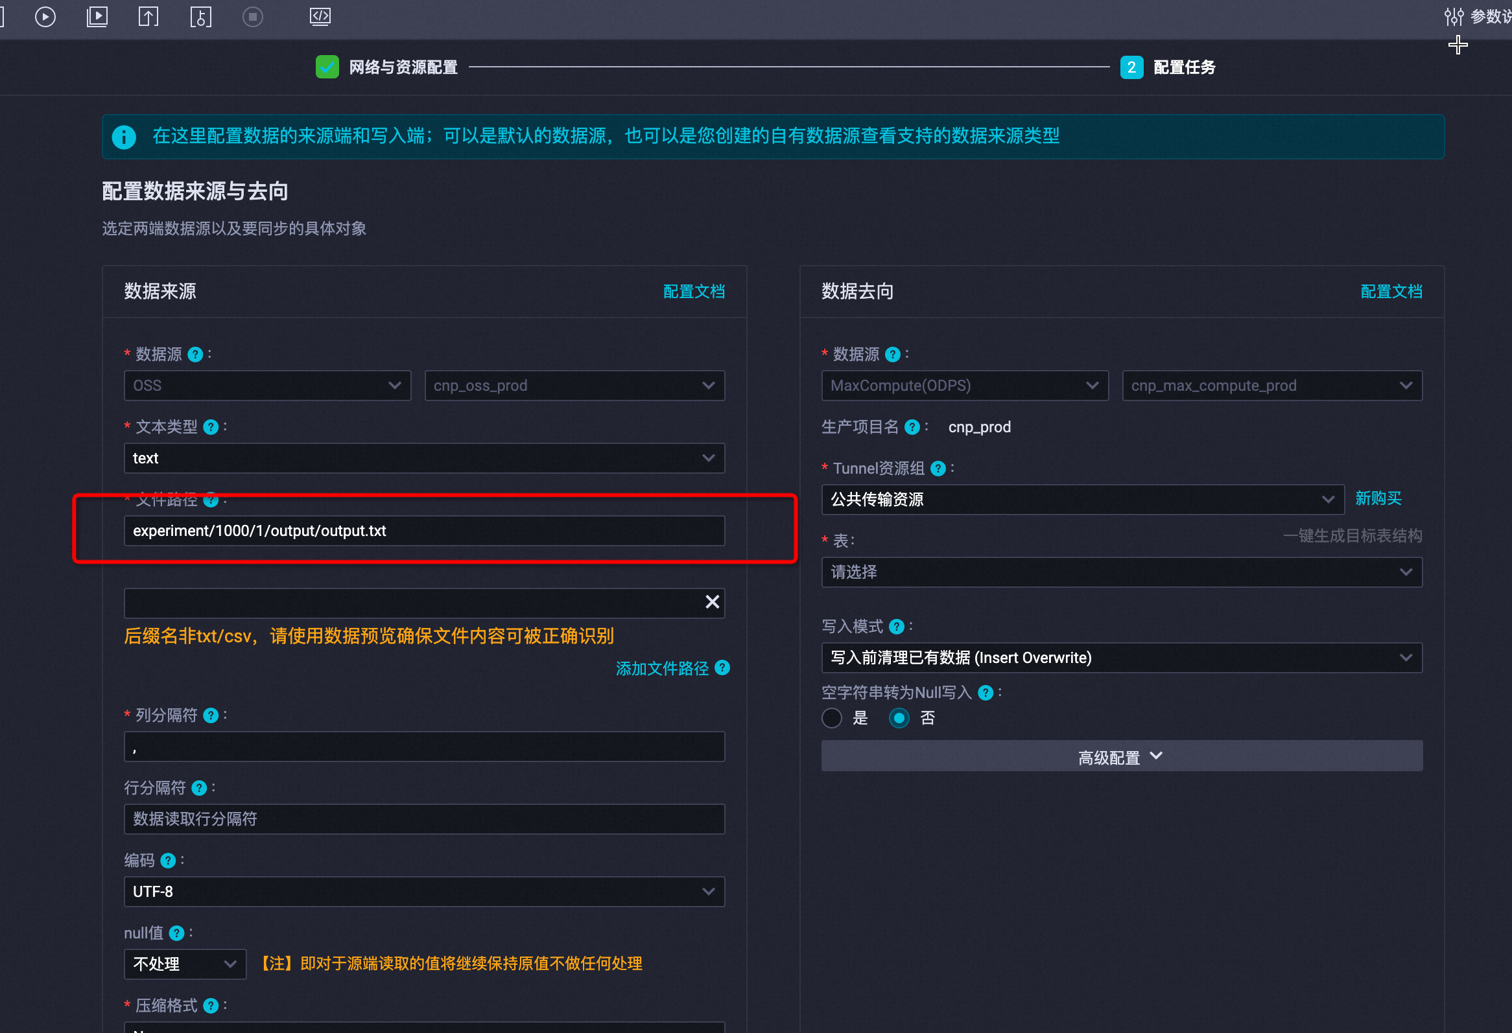The width and height of the screenshot is (1512, 1033).
Task: Open the 文本类型 text dropdown
Action: coord(424,458)
